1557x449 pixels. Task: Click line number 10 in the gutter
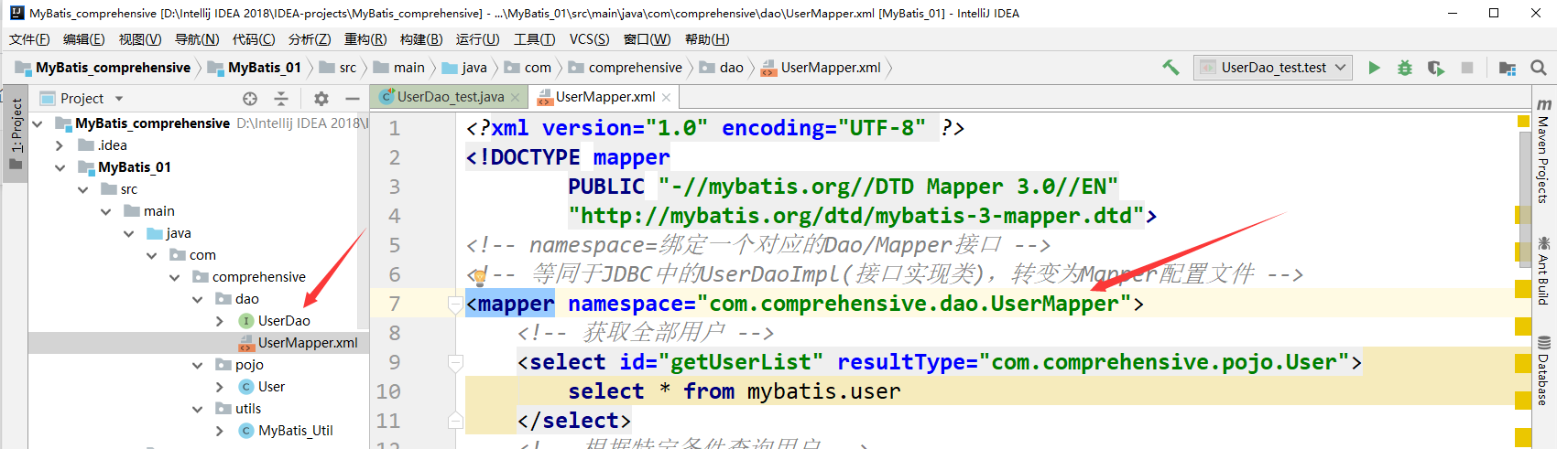click(387, 391)
